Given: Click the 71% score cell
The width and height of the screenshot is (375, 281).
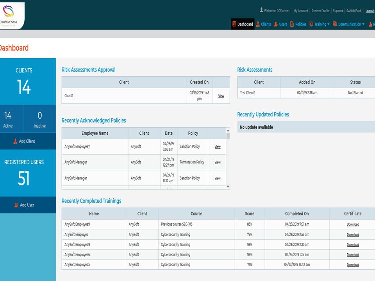Looking at the screenshot, I should click(250, 265).
